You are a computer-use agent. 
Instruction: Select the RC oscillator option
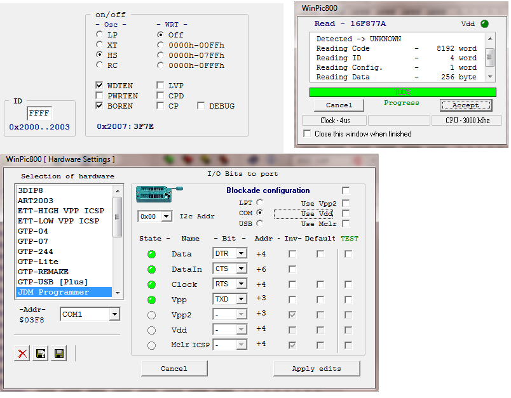pyautogui.click(x=99, y=65)
